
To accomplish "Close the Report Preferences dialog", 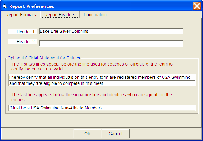I will tap(197, 6).
